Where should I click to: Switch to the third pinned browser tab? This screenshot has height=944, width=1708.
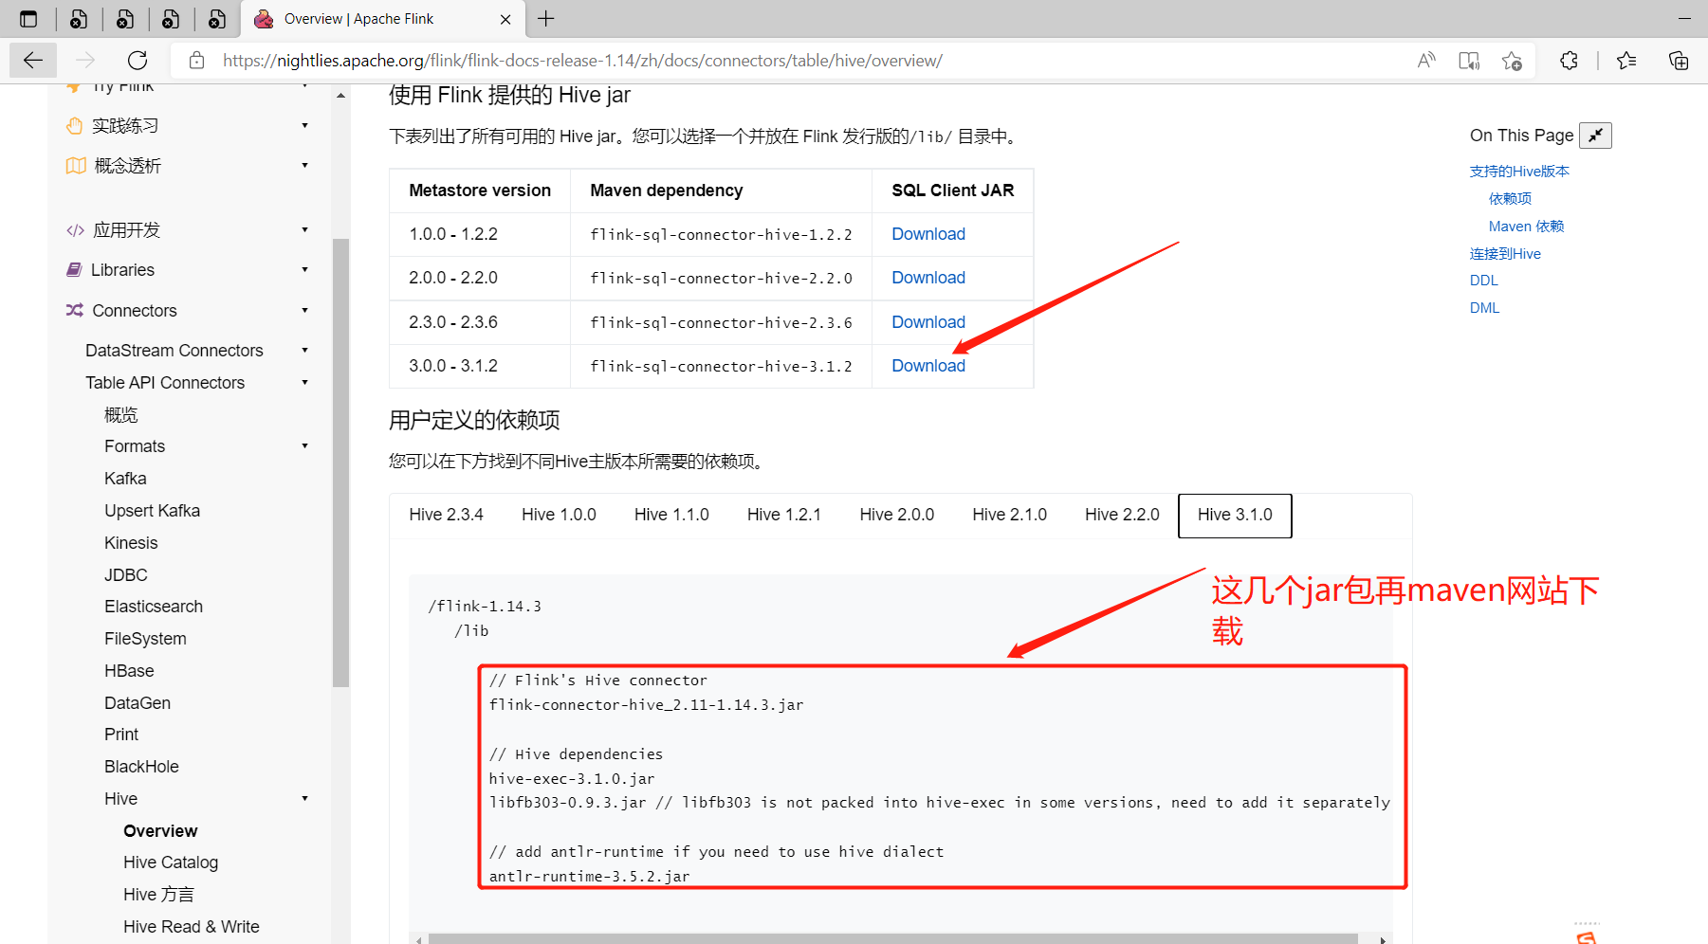click(171, 19)
